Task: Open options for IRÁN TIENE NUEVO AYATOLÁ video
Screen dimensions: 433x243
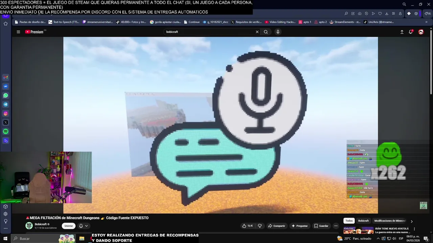Action: pos(414,229)
